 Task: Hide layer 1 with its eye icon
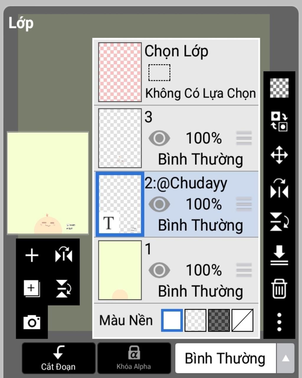[x=159, y=270]
